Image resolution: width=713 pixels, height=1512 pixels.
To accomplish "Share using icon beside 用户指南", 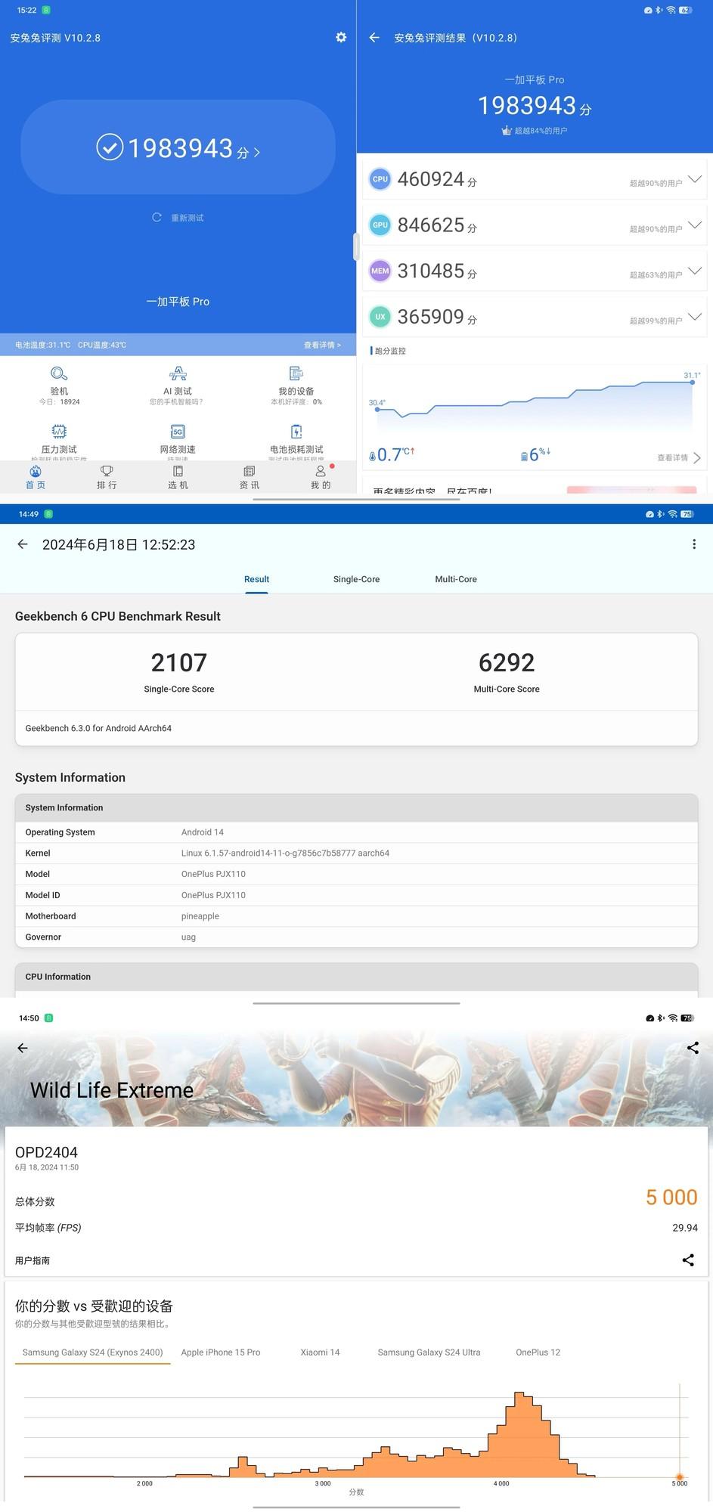I will (x=688, y=1260).
